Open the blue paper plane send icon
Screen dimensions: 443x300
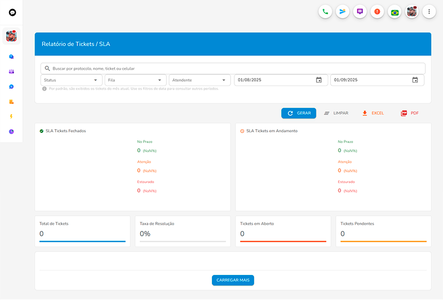(343, 12)
